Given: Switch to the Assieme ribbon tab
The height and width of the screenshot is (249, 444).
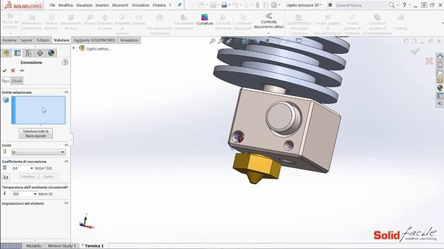Looking at the screenshot, I should tap(9, 40).
